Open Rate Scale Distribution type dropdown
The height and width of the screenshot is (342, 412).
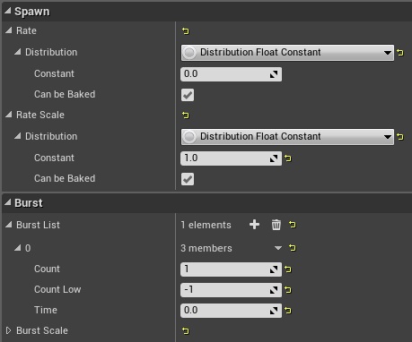[x=287, y=137]
